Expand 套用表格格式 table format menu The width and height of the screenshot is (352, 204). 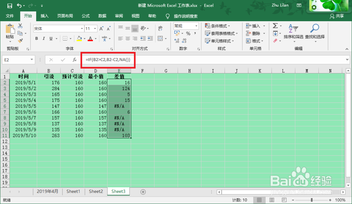[x=221, y=33]
